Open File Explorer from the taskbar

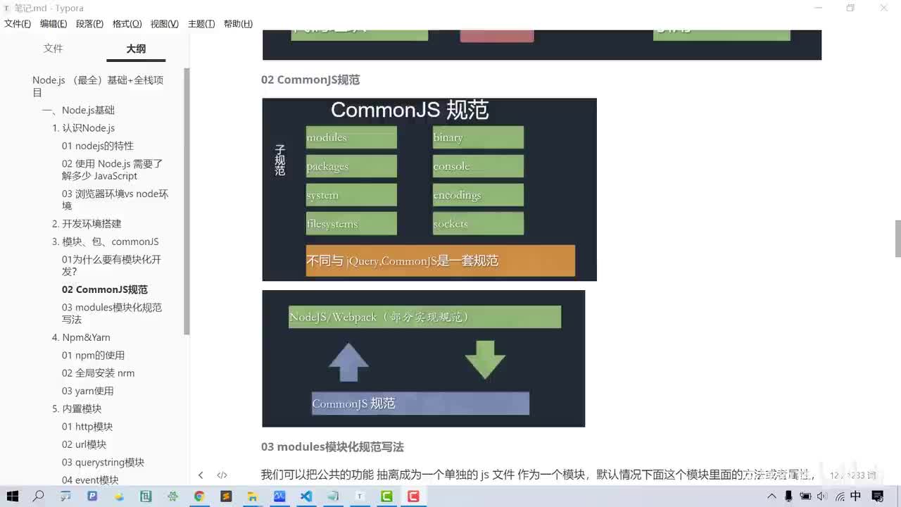(x=253, y=496)
